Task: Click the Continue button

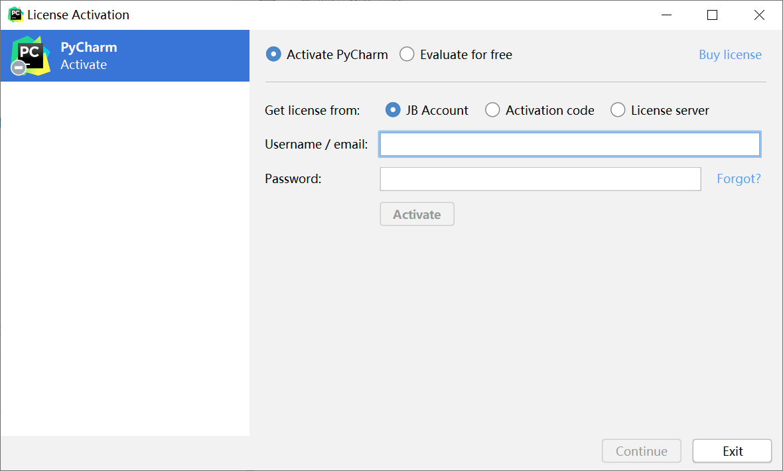Action: coord(642,451)
